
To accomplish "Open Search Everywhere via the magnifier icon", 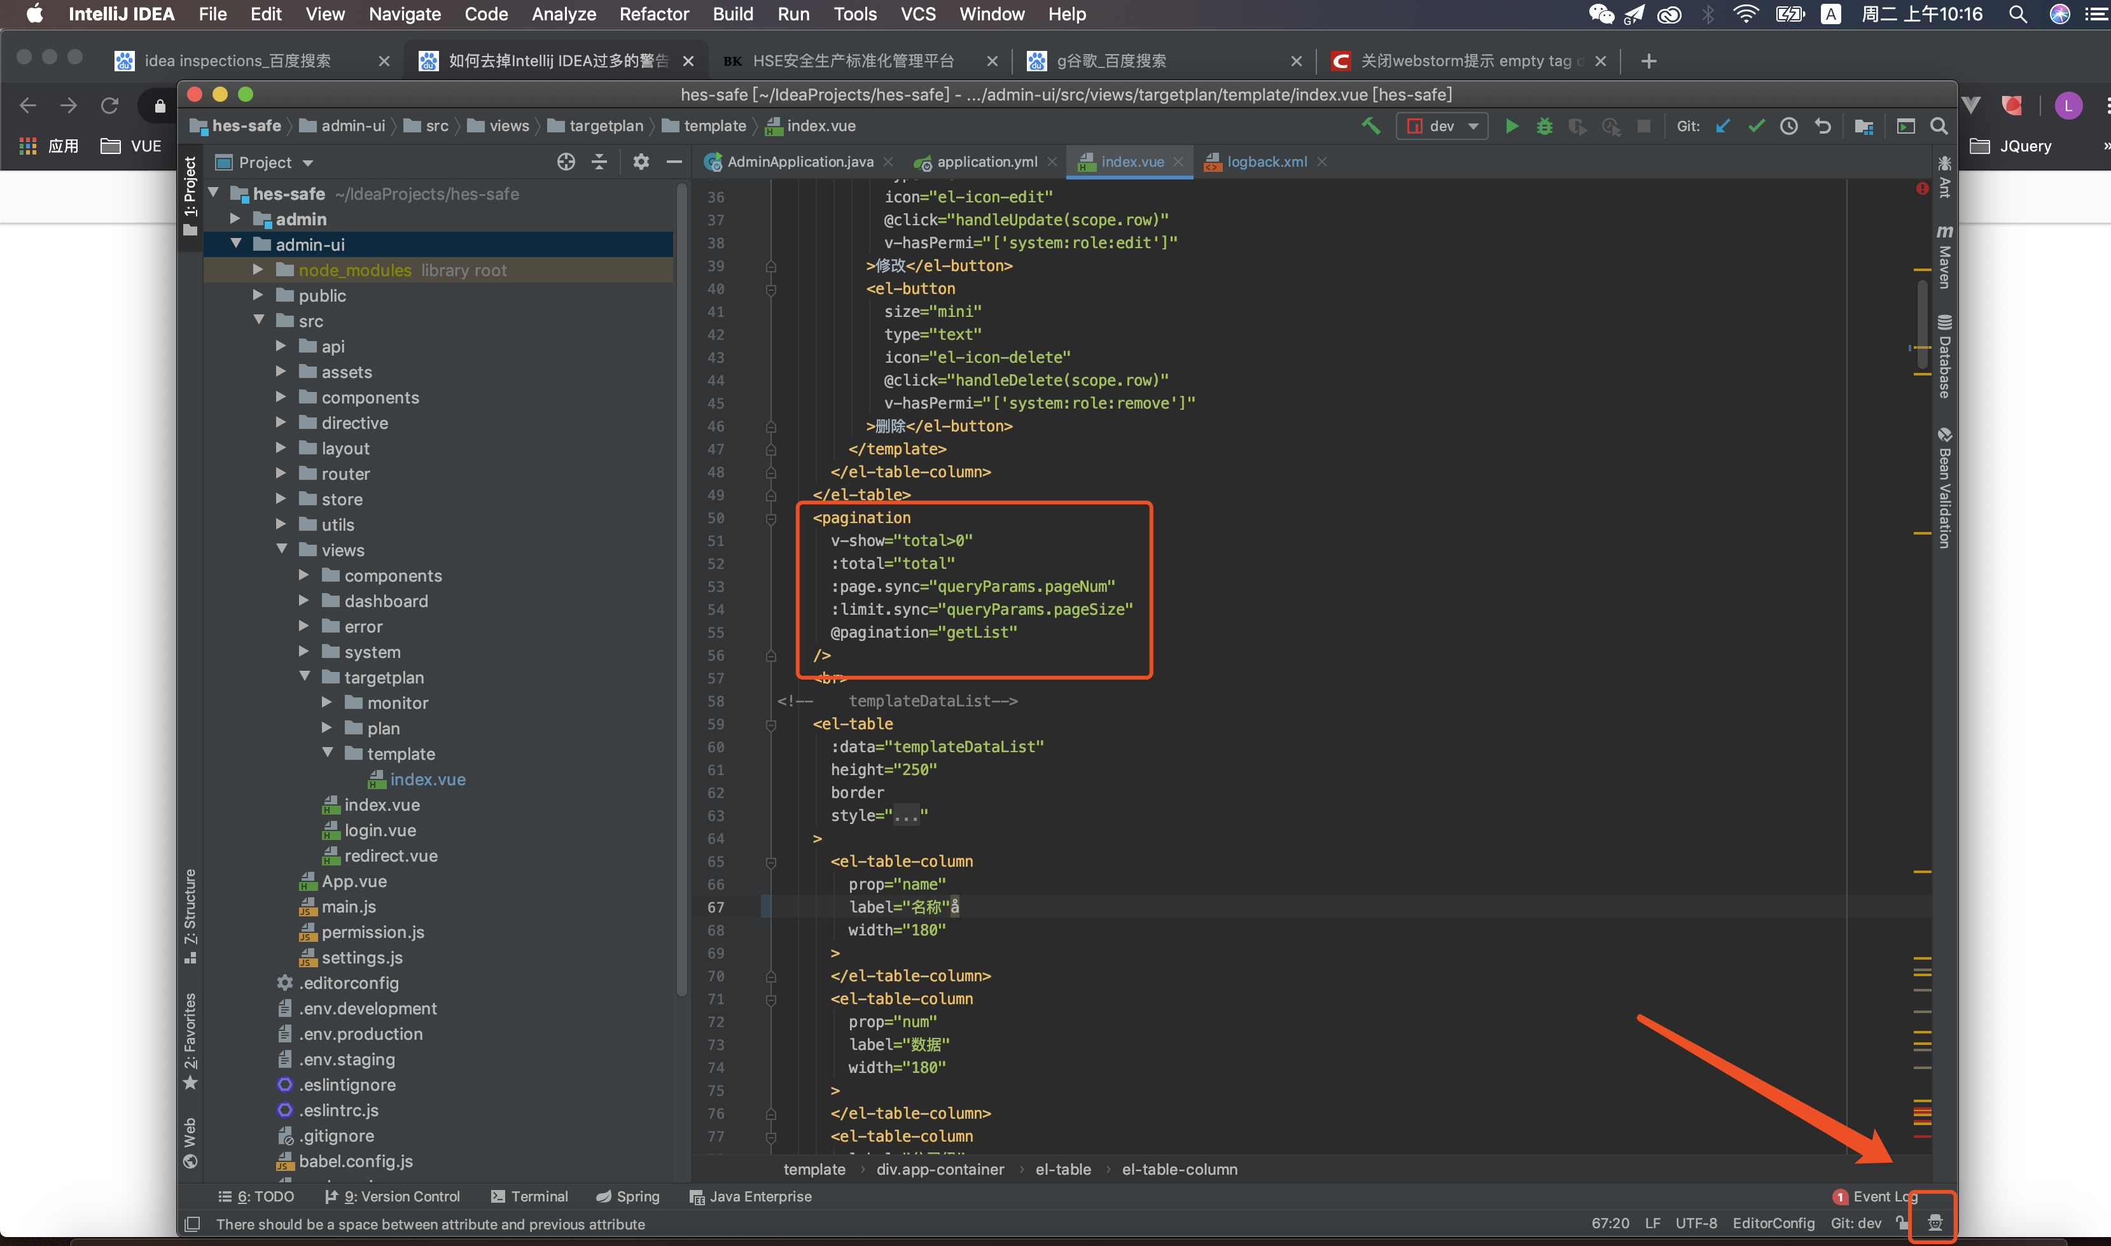I will coord(1939,126).
